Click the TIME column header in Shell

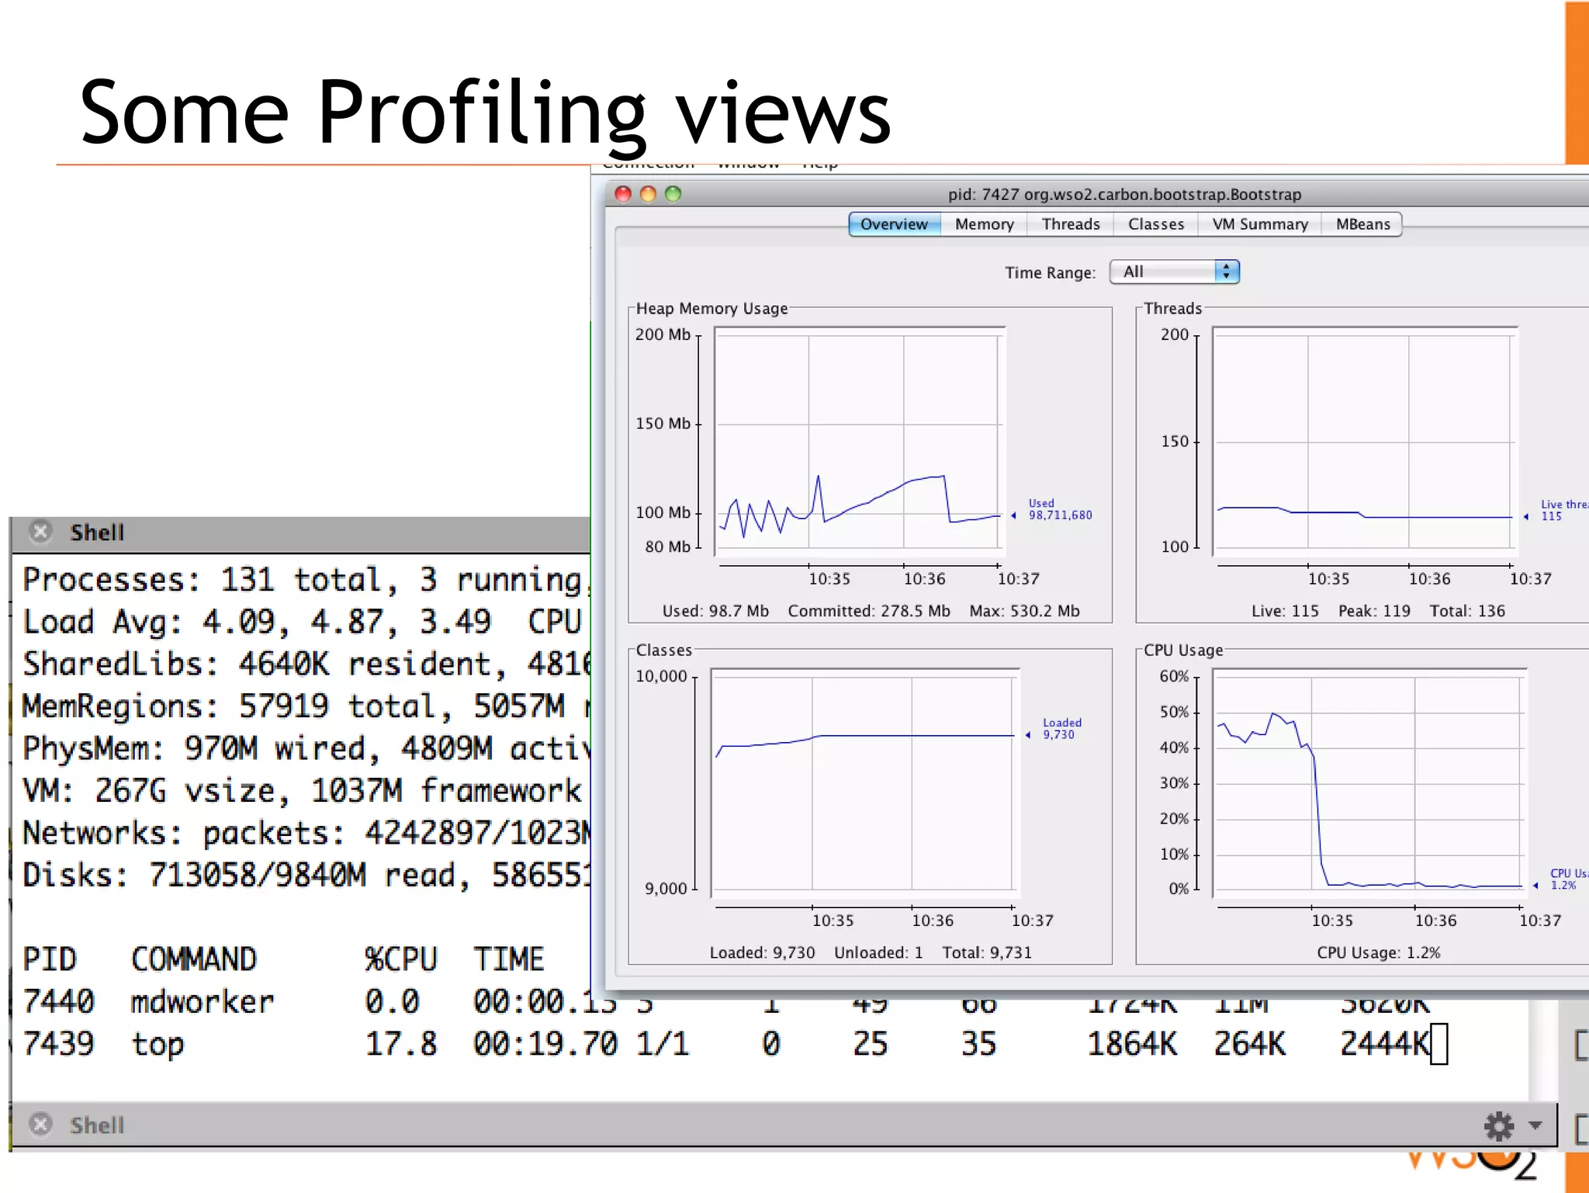[x=509, y=959]
